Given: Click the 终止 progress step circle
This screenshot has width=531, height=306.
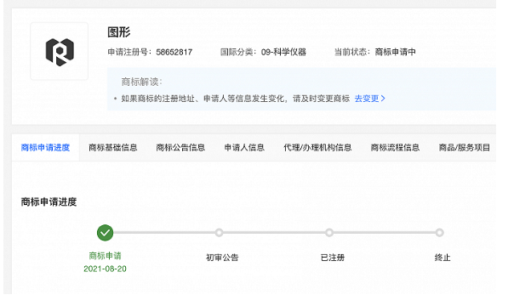Looking at the screenshot, I should click(440, 233).
